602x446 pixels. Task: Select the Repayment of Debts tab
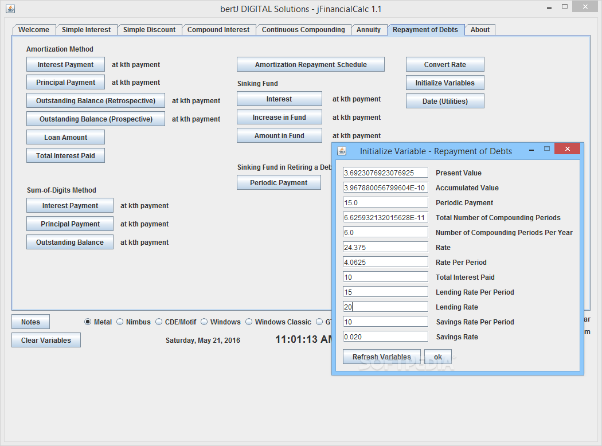point(425,30)
